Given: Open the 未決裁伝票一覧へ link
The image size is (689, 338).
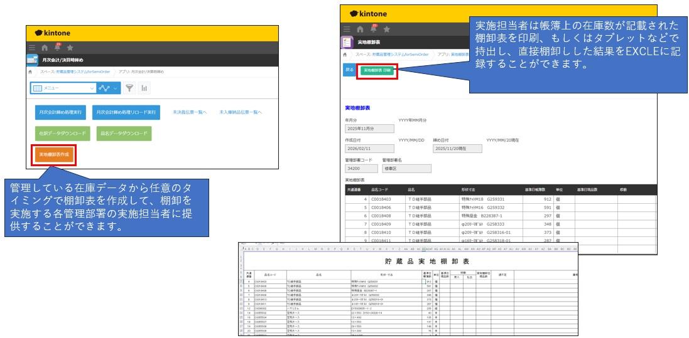Looking at the screenshot, I should coord(190,112).
